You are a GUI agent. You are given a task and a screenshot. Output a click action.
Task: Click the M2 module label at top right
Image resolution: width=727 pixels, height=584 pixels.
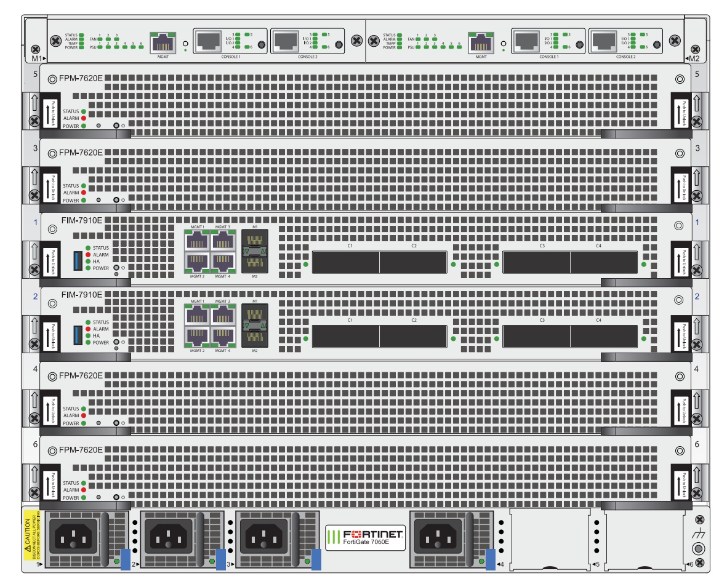694,58
